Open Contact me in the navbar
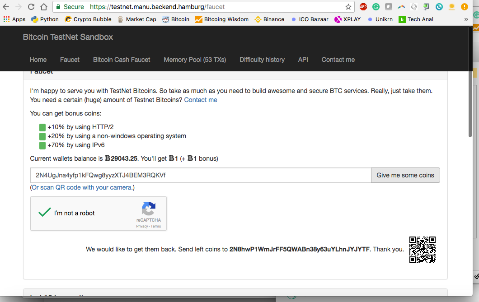Viewport: 479px width, 302px height. 338,60
